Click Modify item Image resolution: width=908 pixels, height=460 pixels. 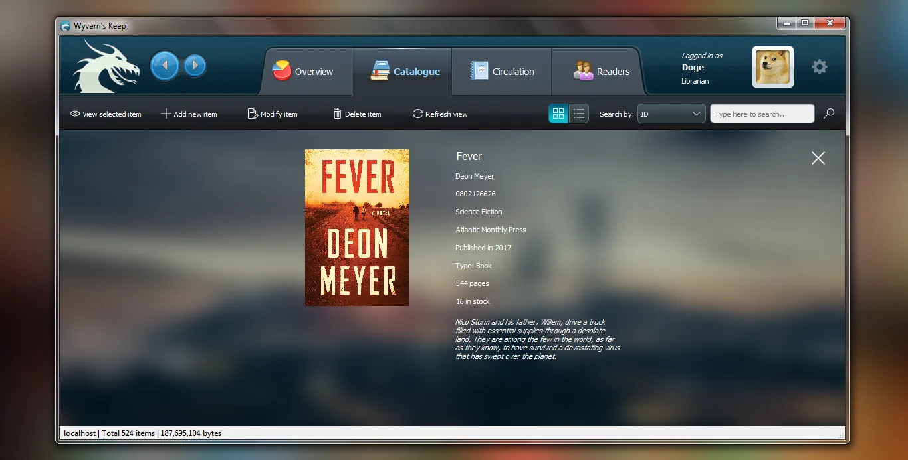(273, 114)
